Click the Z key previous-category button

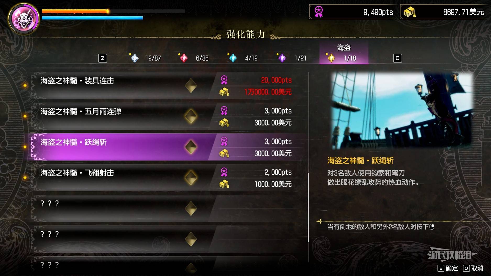click(x=103, y=58)
